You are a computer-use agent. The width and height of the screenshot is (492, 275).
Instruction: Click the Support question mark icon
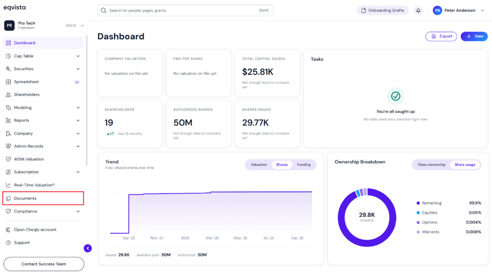click(x=8, y=243)
